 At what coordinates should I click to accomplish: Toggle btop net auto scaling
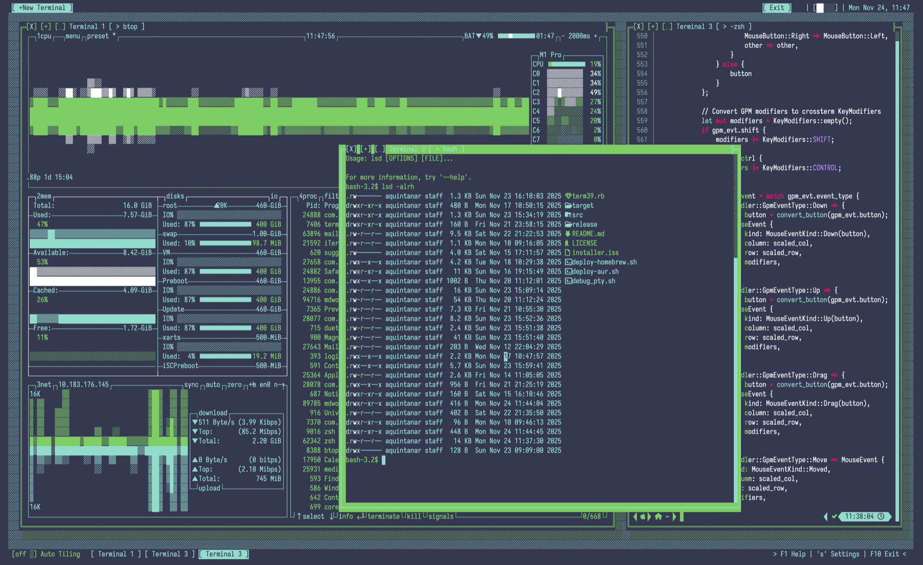pos(212,385)
